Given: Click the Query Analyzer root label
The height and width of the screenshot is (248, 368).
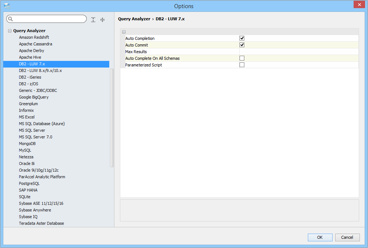Looking at the screenshot, I should coord(29,31).
